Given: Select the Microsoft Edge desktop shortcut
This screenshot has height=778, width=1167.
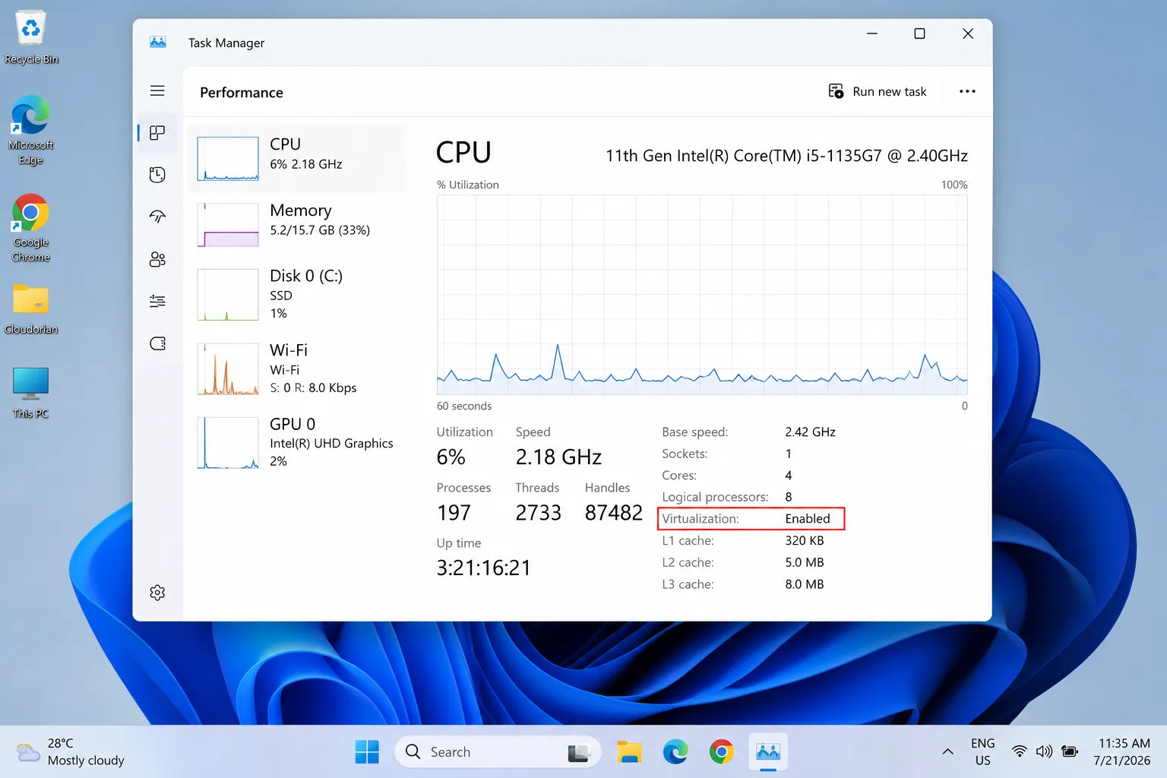Looking at the screenshot, I should (x=31, y=130).
